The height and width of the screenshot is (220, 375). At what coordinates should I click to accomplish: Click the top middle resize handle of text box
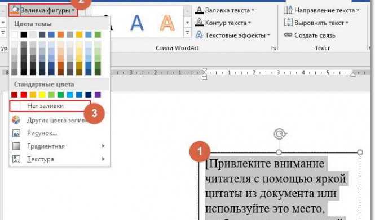click(279, 152)
